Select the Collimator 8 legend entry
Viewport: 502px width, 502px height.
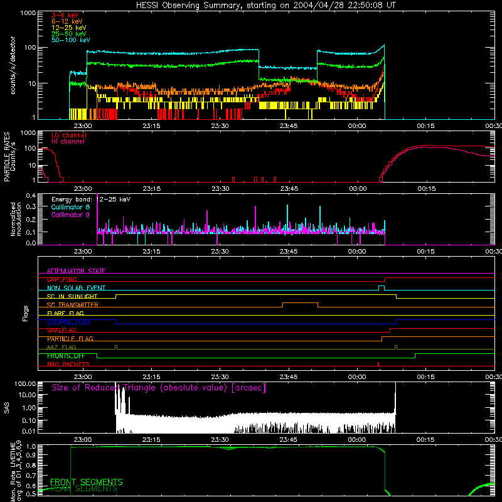point(70,207)
